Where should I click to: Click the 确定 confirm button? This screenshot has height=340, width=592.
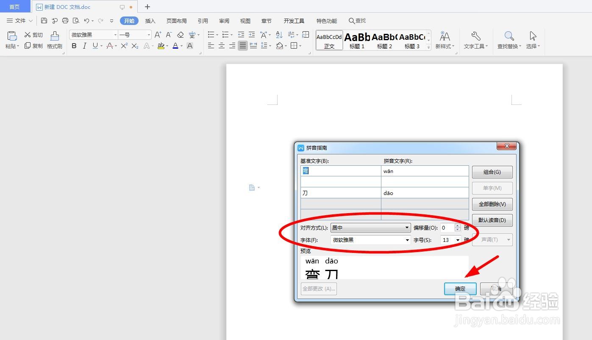460,288
